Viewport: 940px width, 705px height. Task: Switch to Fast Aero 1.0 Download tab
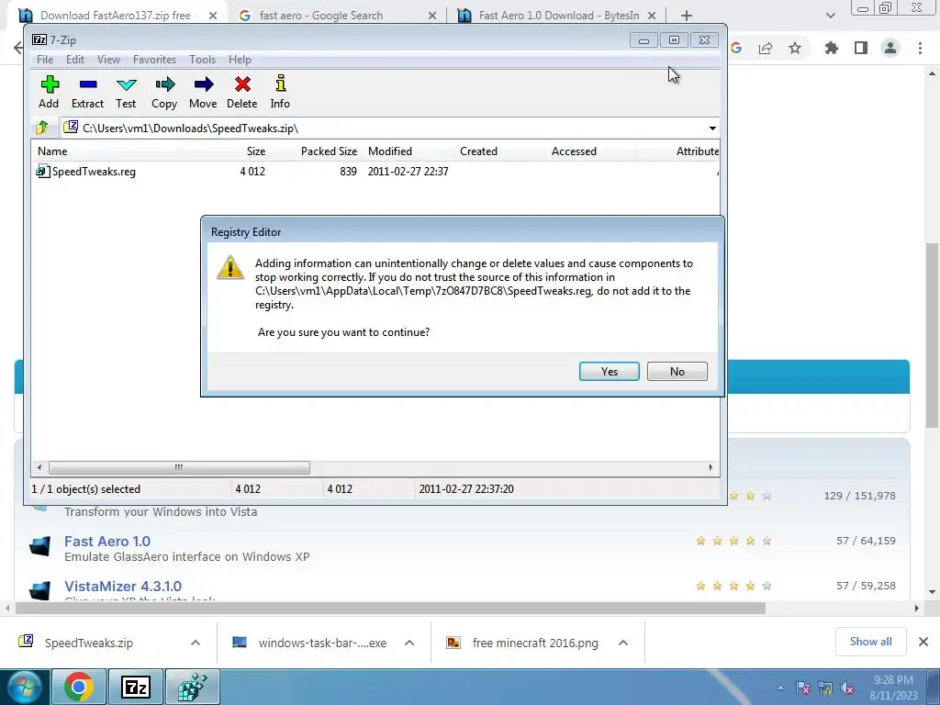[x=557, y=16]
